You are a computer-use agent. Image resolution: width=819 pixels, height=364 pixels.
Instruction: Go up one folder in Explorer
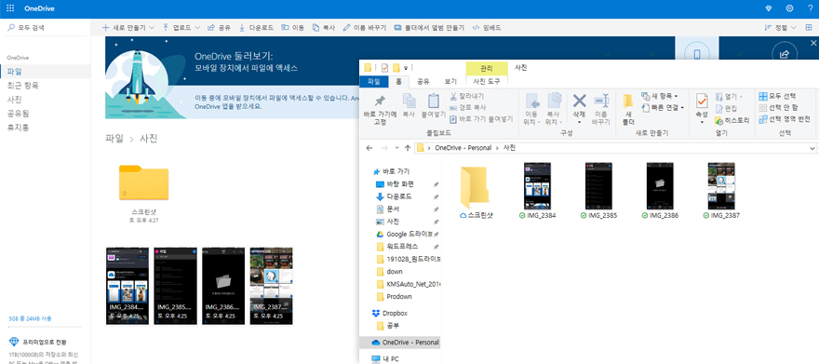[x=408, y=148]
